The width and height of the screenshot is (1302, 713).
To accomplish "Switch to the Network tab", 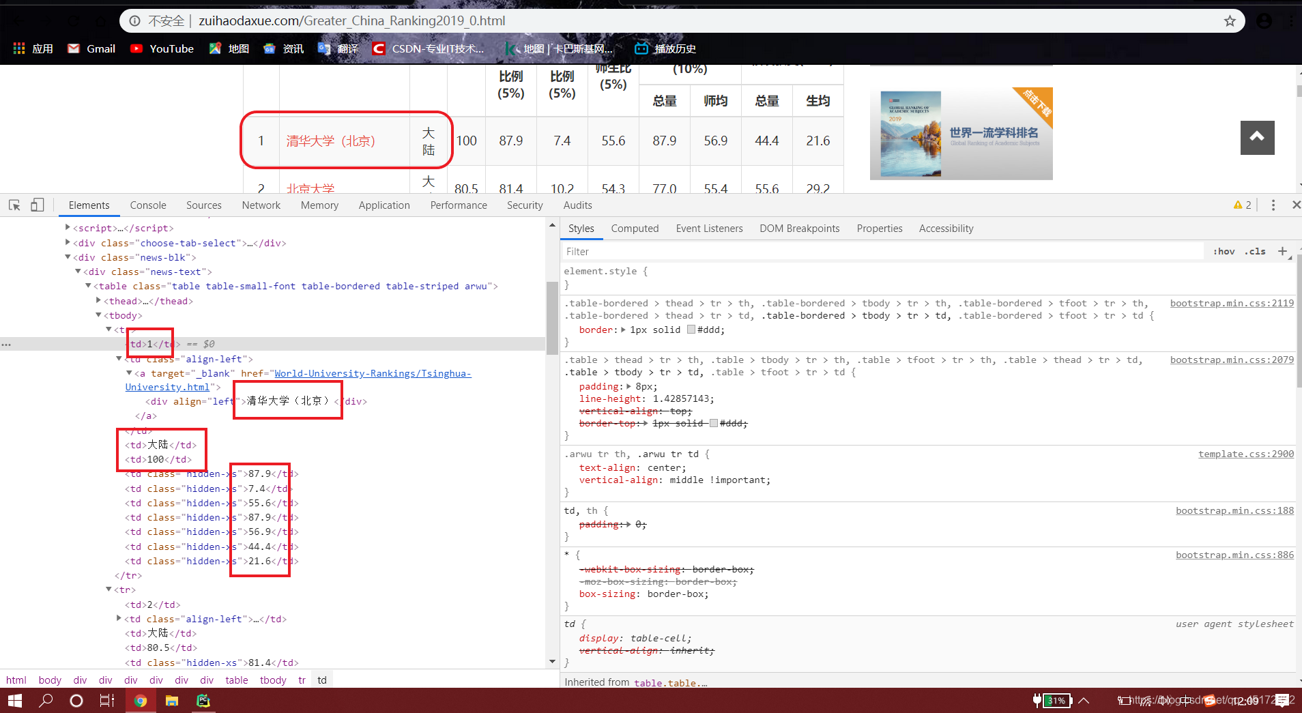I will pos(261,205).
